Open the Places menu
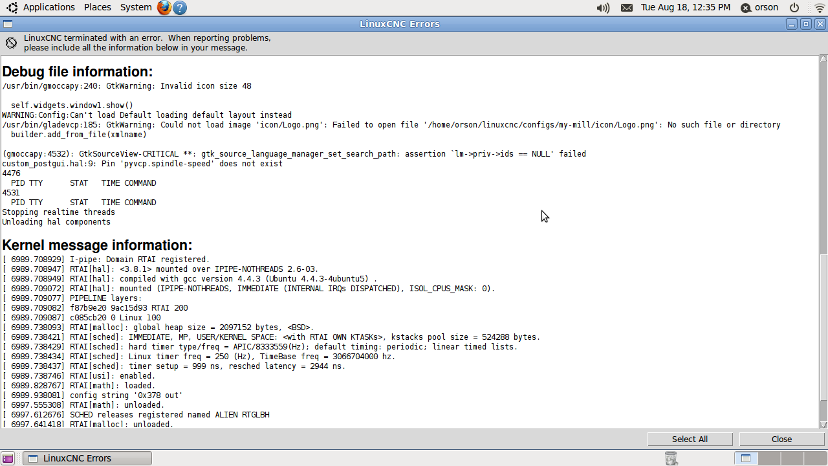Screen dimensions: 828x466 pos(97,7)
